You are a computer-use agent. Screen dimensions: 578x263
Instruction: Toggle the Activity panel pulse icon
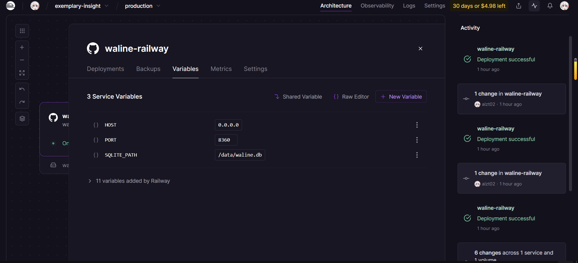coord(534,6)
